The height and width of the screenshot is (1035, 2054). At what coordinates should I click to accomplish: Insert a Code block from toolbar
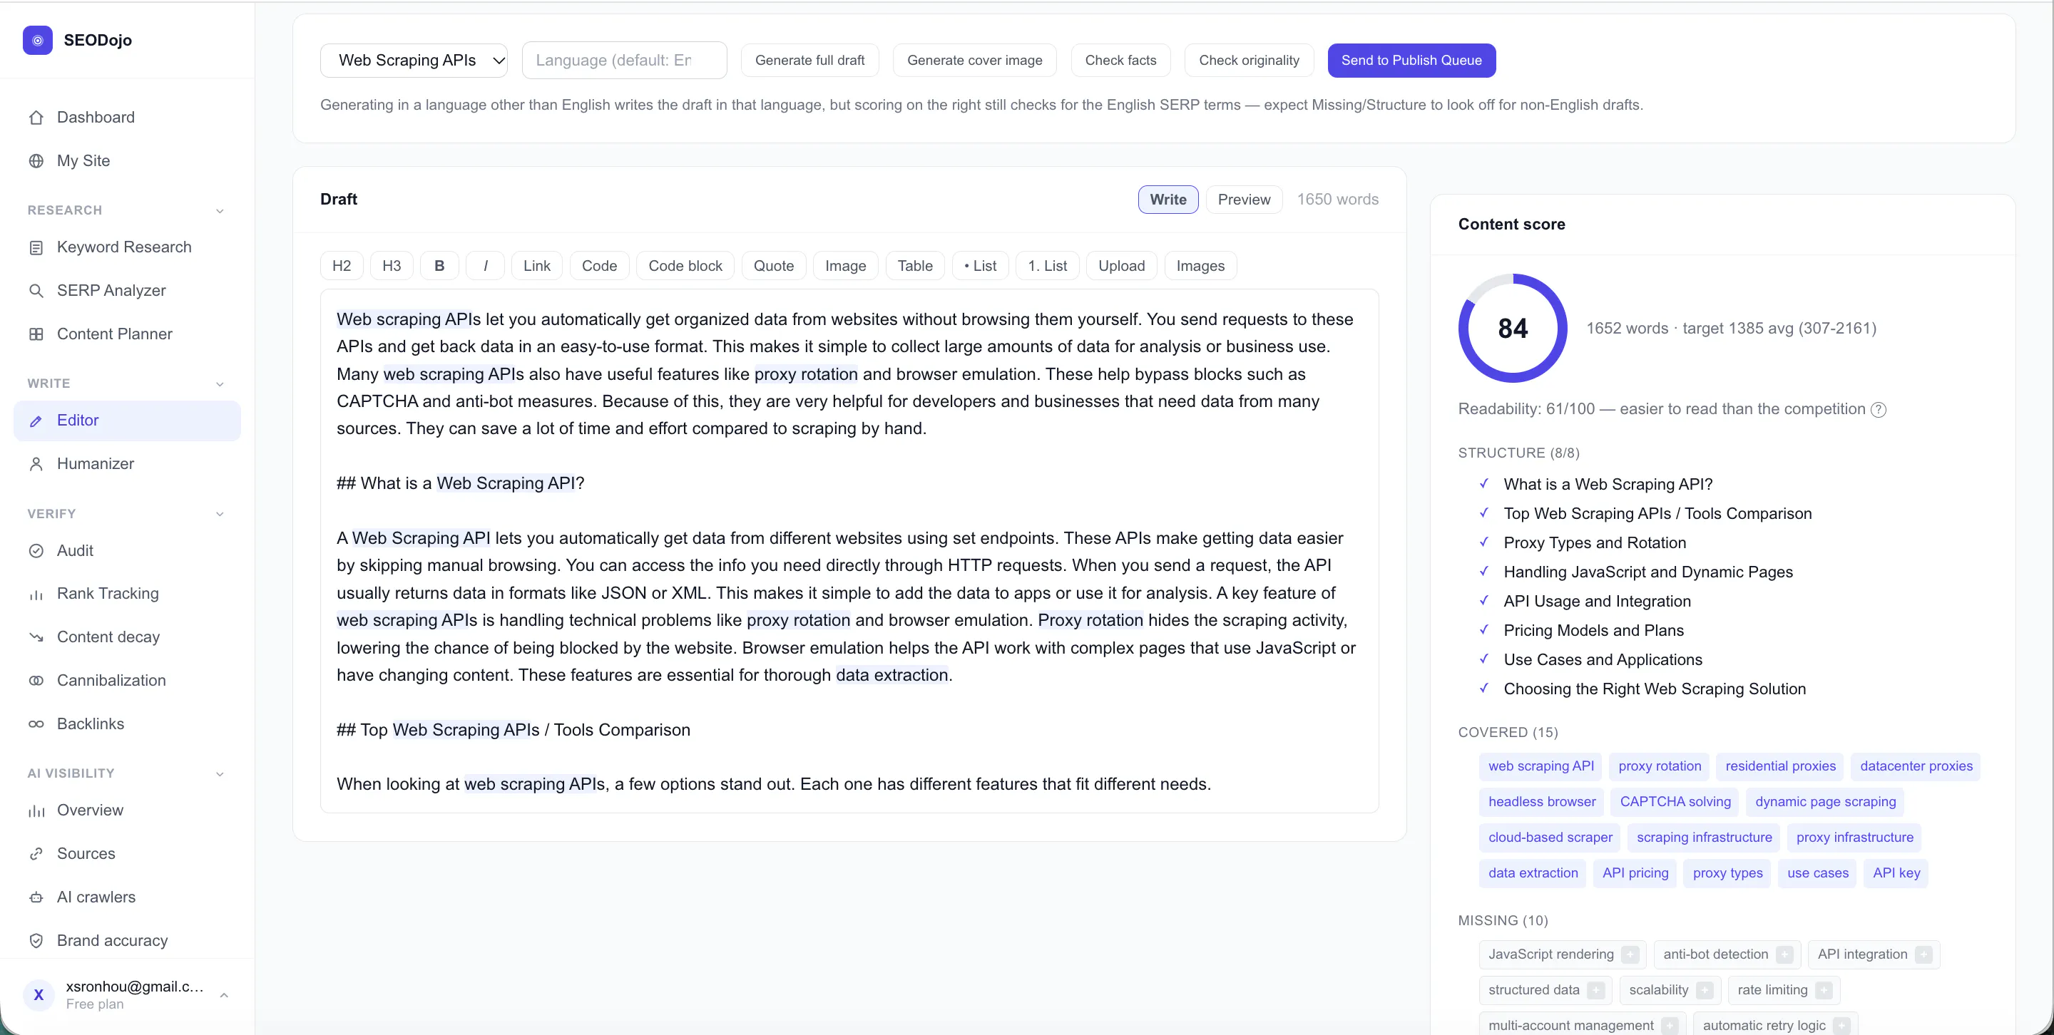[x=685, y=266]
